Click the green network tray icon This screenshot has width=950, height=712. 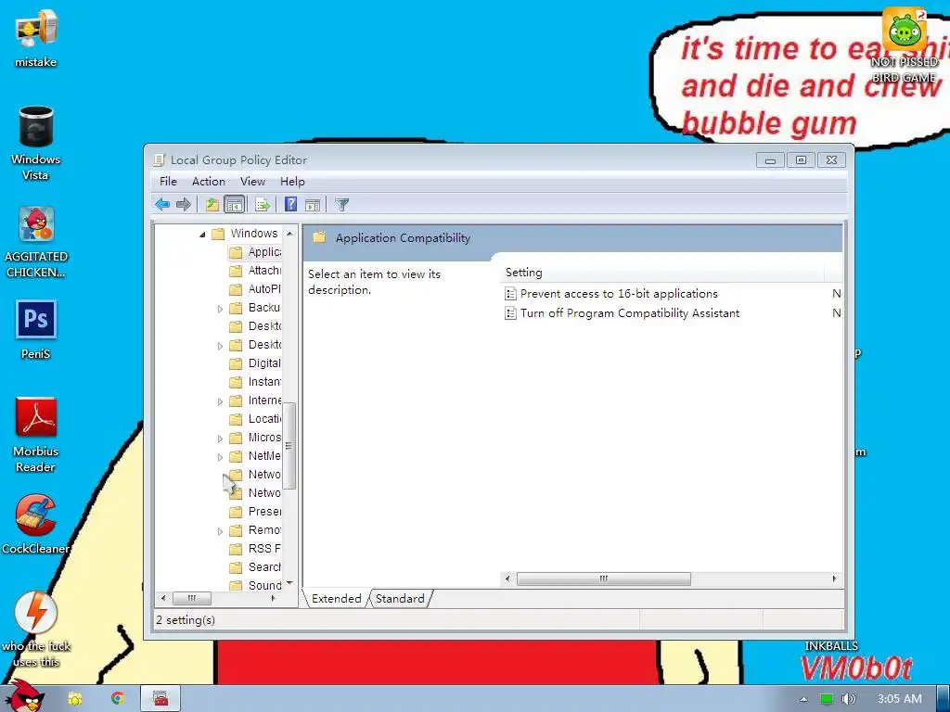tap(826, 699)
